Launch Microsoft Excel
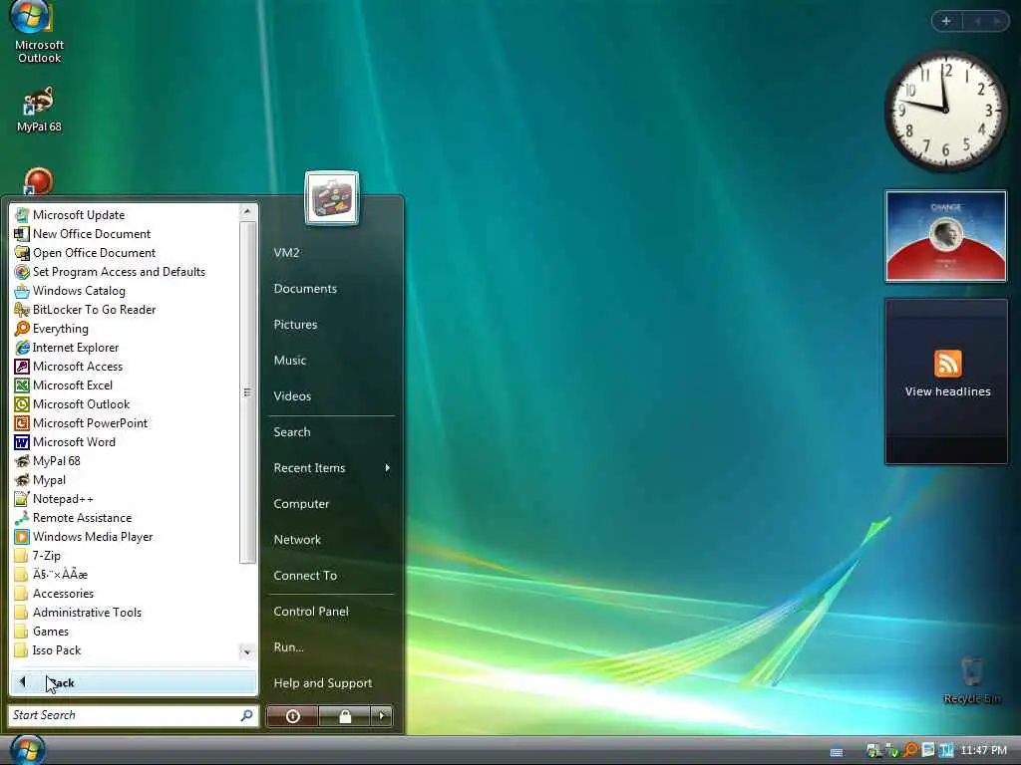 pyautogui.click(x=125, y=385)
